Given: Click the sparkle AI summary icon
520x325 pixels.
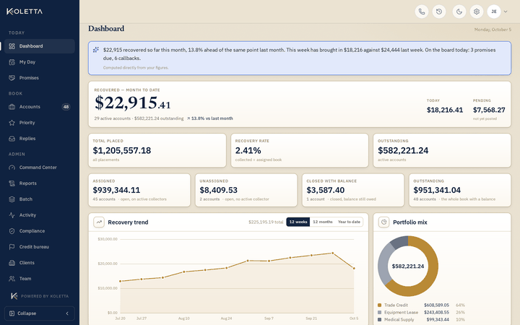Looking at the screenshot, I should pos(96,50).
